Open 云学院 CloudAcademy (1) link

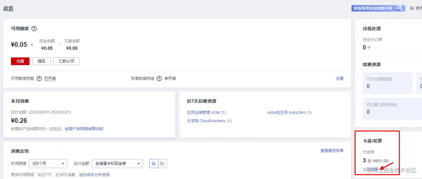[x=209, y=121]
